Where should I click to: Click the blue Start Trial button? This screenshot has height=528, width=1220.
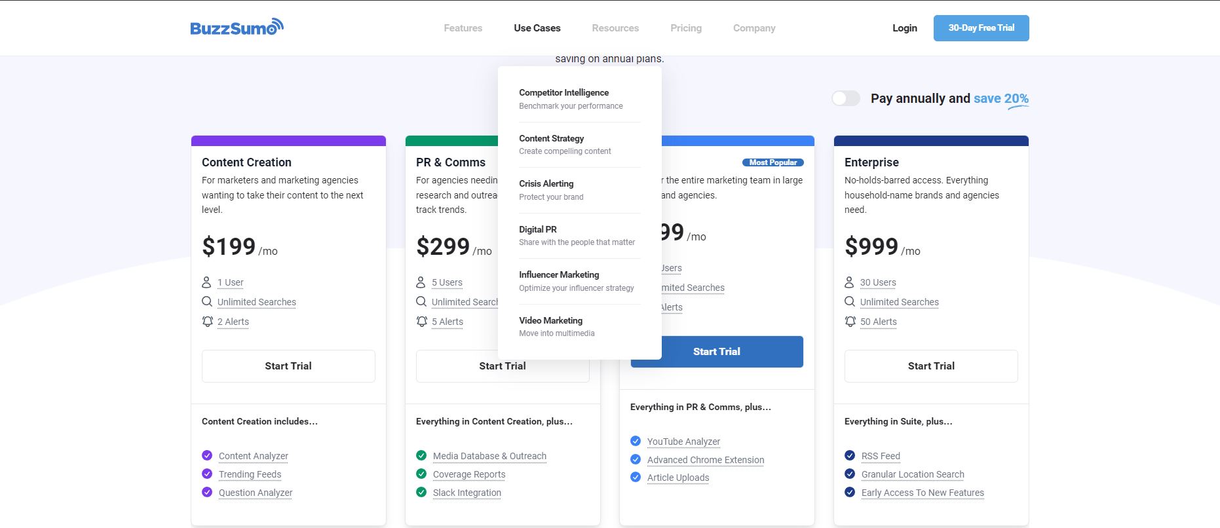717,352
